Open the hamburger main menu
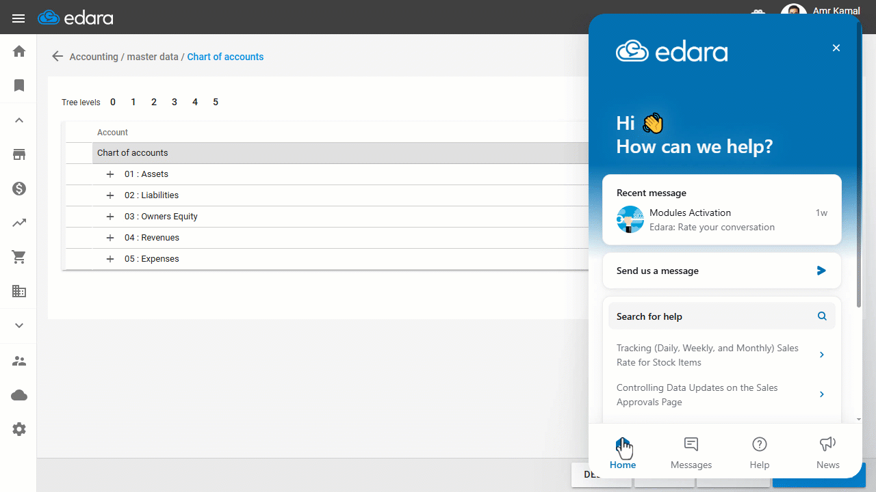 (18, 18)
